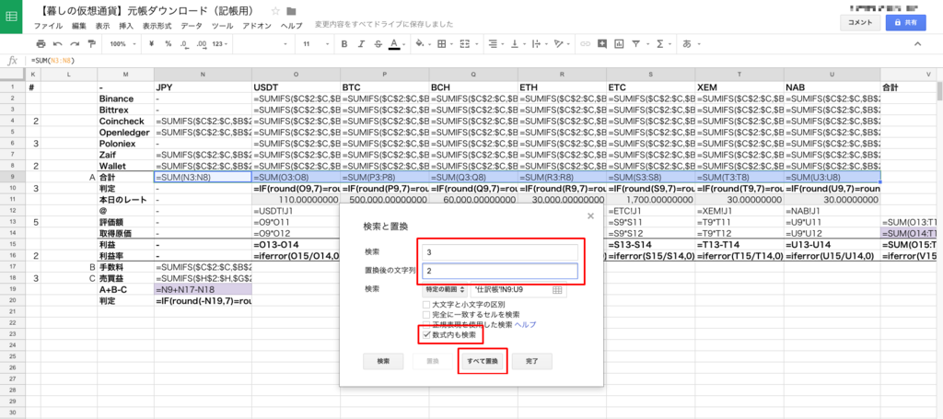
Task: Click the 完了 button
Action: coord(532,361)
